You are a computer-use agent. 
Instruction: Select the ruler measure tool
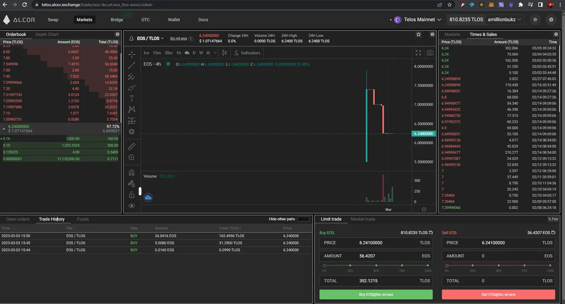[x=132, y=146]
